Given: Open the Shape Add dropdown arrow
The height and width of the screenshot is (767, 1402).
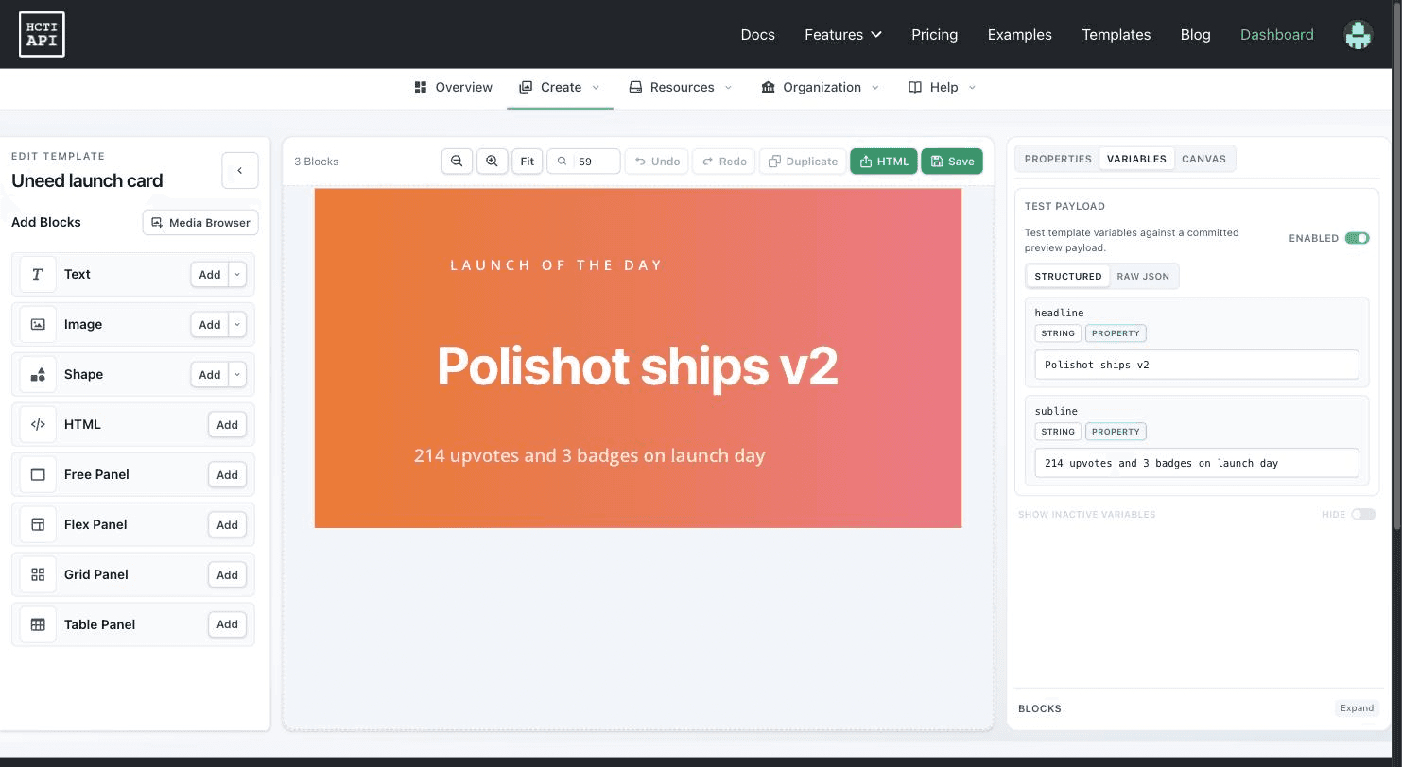Looking at the screenshot, I should (237, 374).
